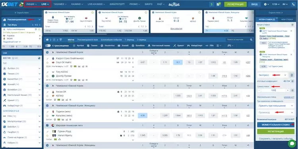Open the Принять при повышении dropdown

(x=276, y=106)
